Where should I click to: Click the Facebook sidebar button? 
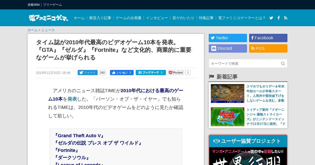pos(268,38)
